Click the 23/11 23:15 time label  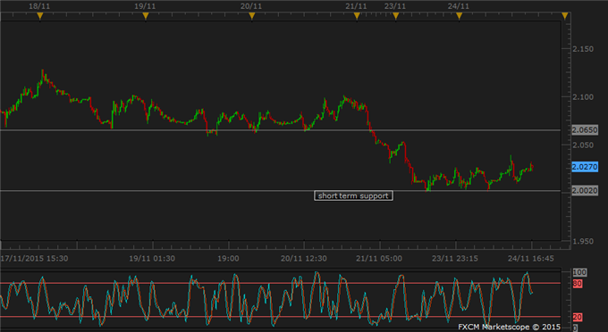(x=455, y=259)
